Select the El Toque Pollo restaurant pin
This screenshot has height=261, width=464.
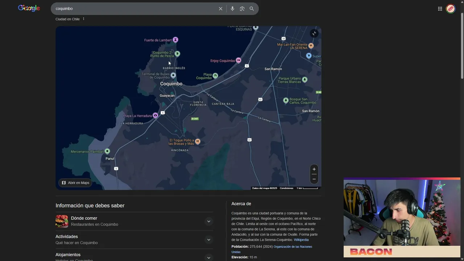(198, 141)
